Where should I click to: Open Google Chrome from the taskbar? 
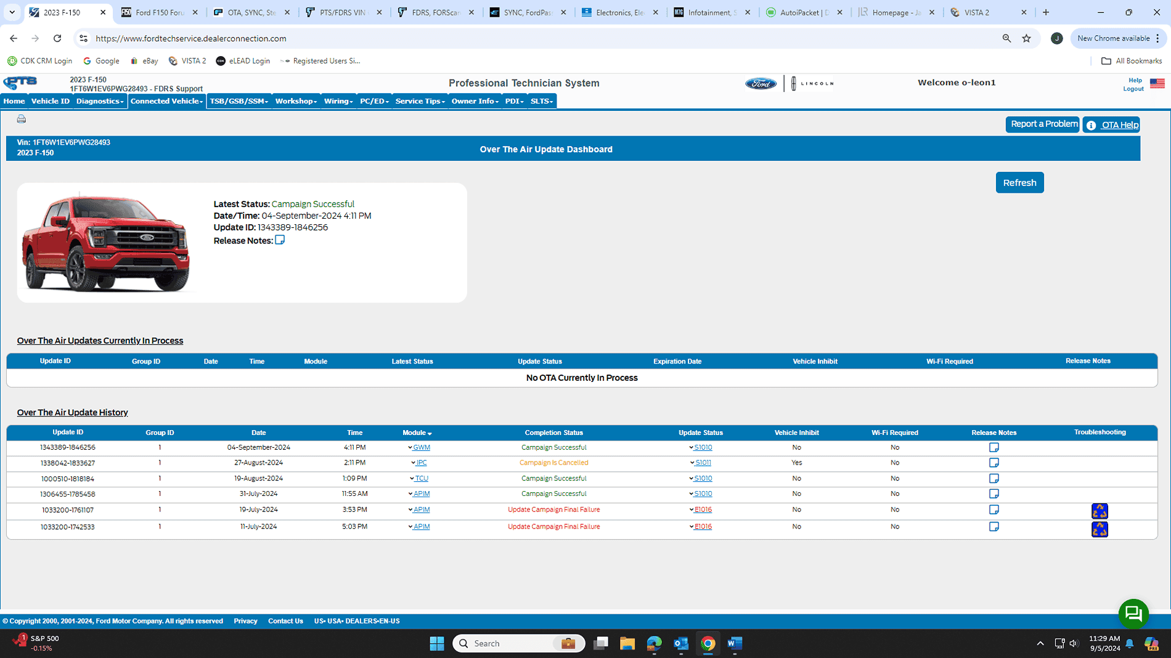[x=708, y=643]
